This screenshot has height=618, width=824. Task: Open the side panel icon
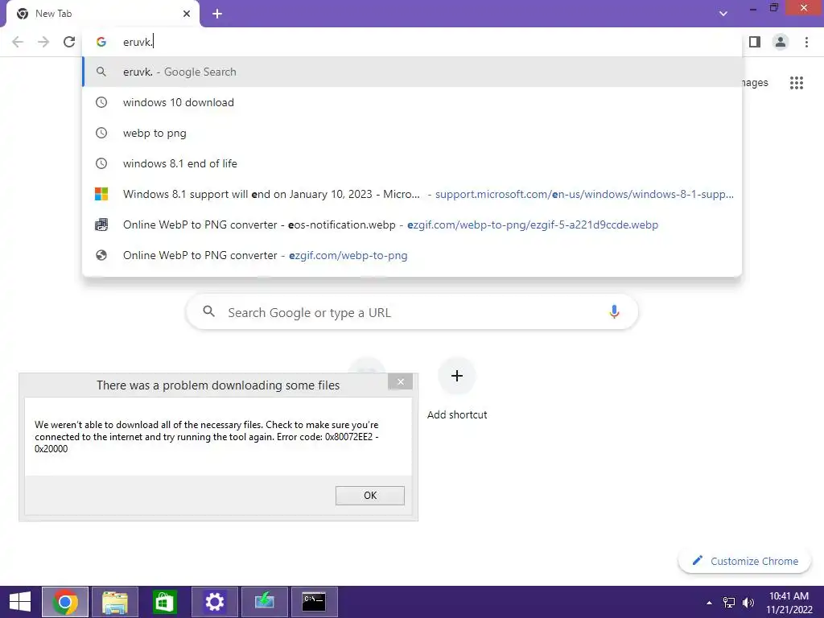[755, 42]
